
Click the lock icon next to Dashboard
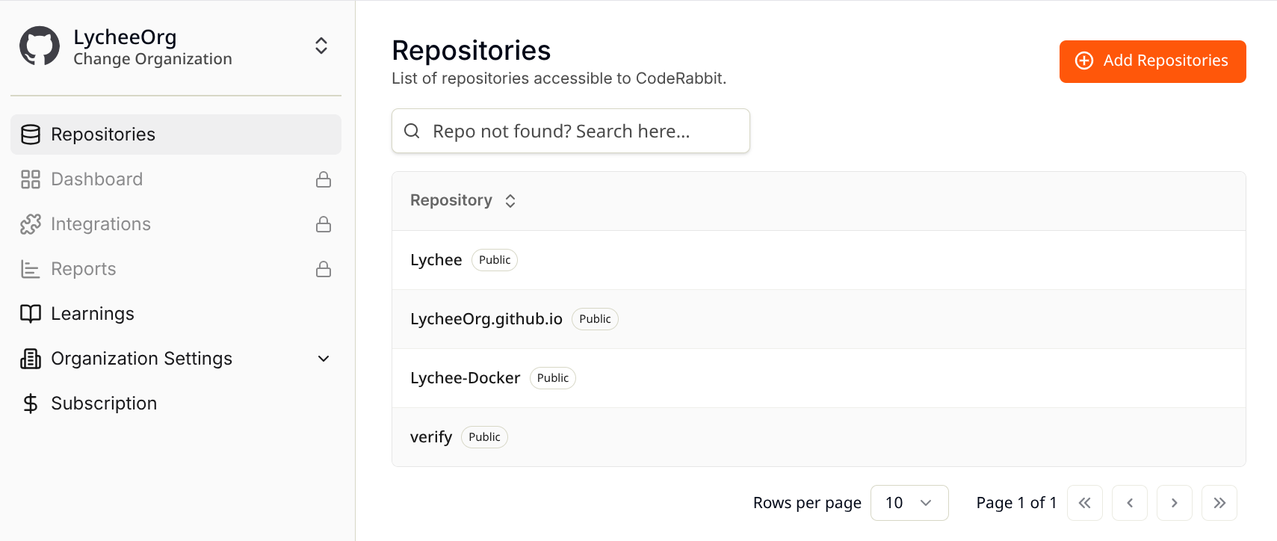pos(324,179)
